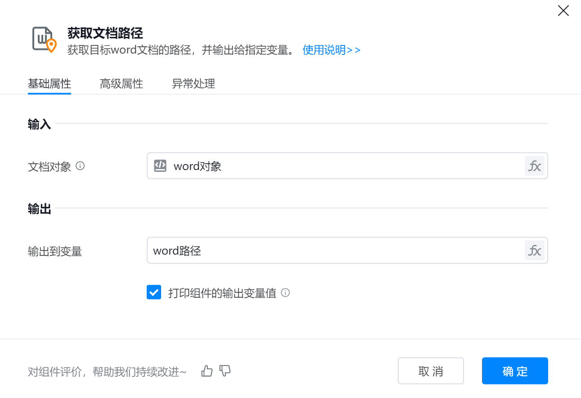
Task: Open the 使用说明>> help link
Action: point(332,50)
